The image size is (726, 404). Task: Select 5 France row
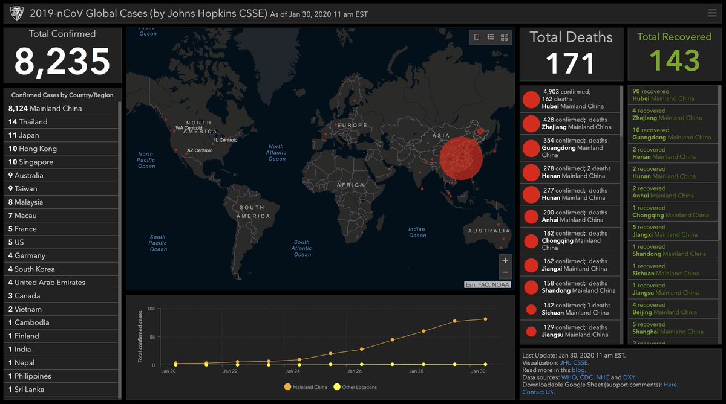pos(62,229)
